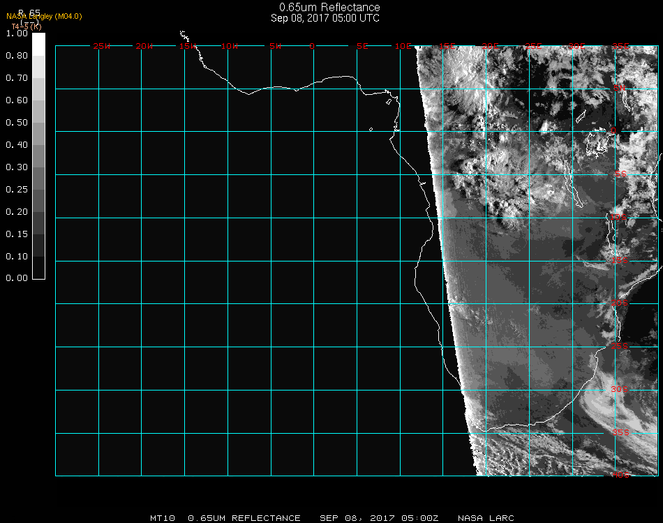
Task: Click the 10E longitude label
Action: (x=403, y=47)
